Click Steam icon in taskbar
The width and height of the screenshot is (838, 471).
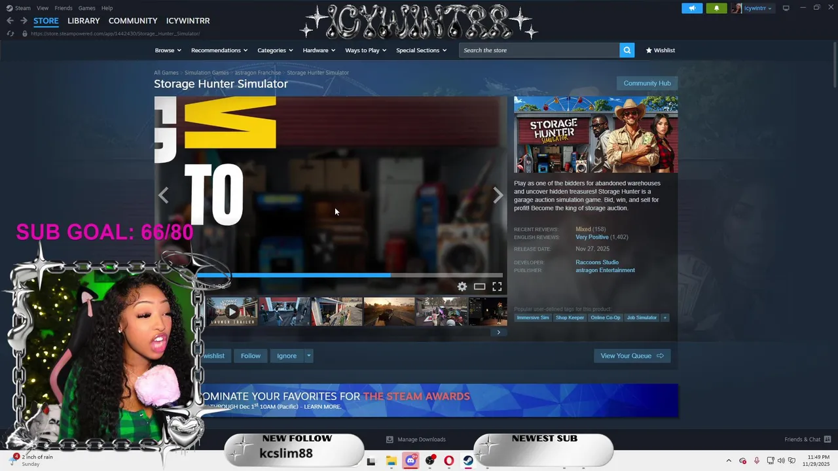pos(468,461)
